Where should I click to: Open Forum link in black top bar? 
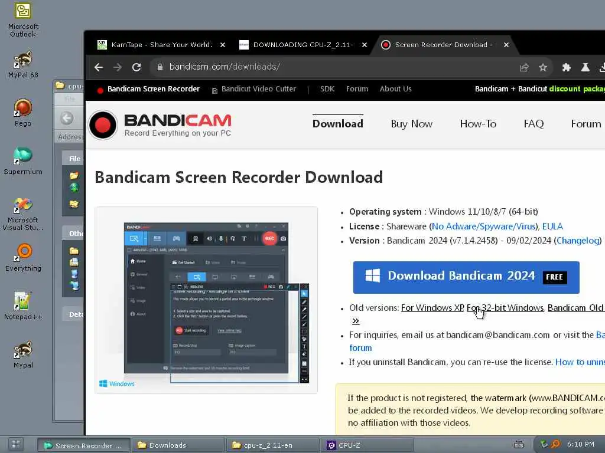click(x=357, y=89)
